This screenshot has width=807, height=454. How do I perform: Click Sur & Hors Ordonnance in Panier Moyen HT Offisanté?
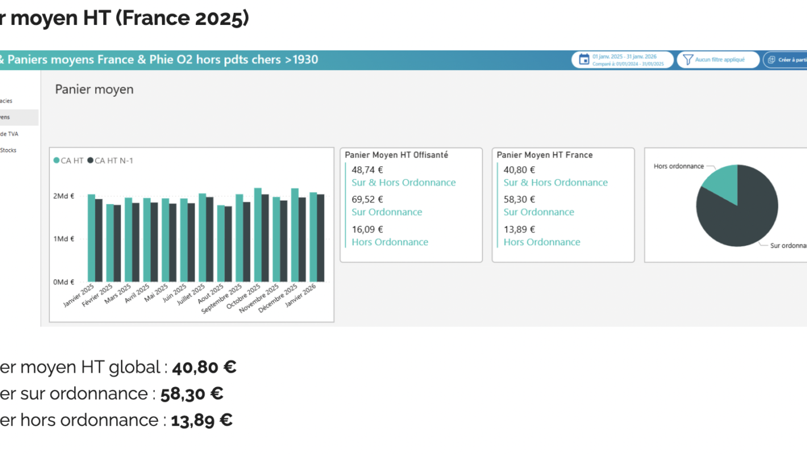[x=403, y=182]
